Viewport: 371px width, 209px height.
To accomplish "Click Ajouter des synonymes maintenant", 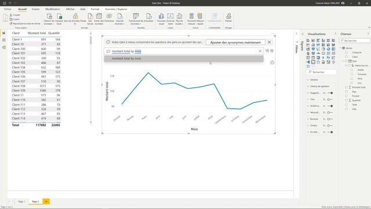I will click(x=235, y=42).
